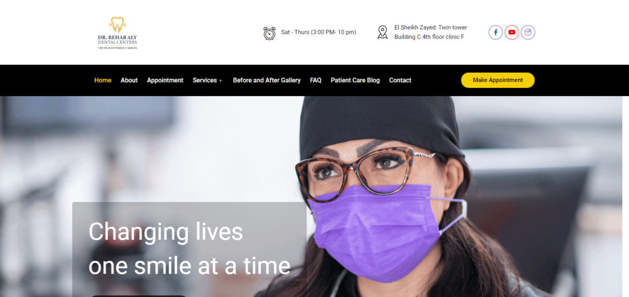
Task: Expand the Services plus indicator
Action: point(221,81)
